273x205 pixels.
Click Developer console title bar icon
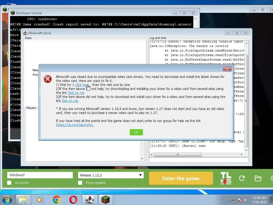(13, 13)
